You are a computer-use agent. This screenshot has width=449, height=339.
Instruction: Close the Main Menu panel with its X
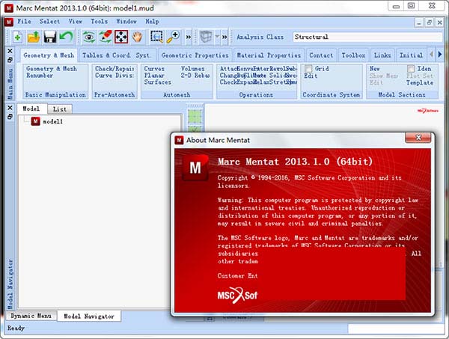10,51
